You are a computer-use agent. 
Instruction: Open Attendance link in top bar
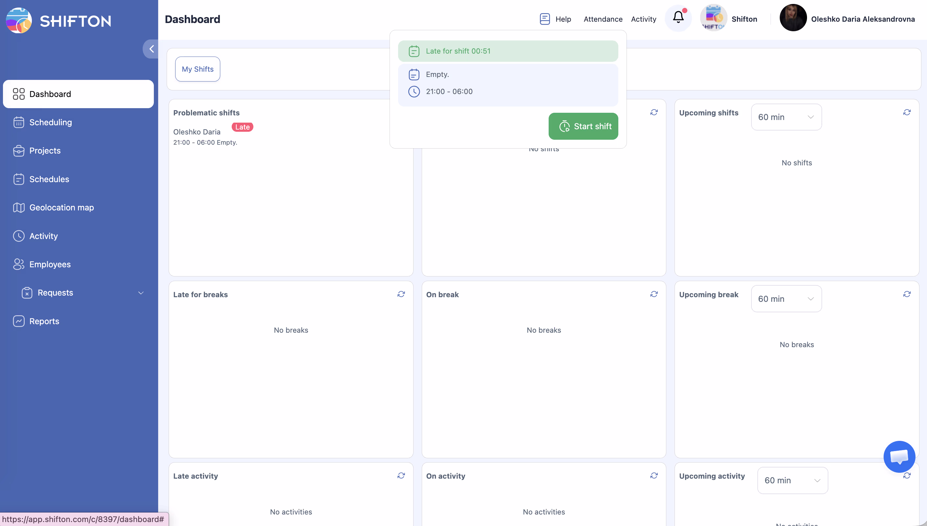[x=603, y=19]
